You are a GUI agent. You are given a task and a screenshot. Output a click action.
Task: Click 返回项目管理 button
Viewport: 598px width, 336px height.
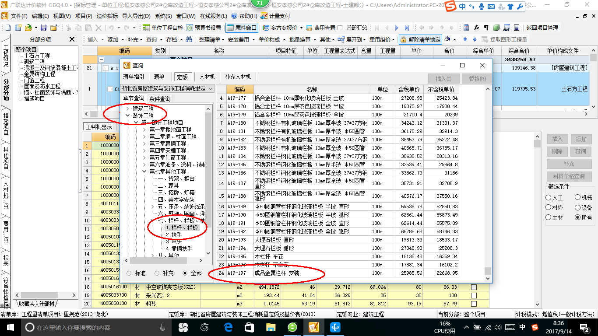click(x=542, y=28)
